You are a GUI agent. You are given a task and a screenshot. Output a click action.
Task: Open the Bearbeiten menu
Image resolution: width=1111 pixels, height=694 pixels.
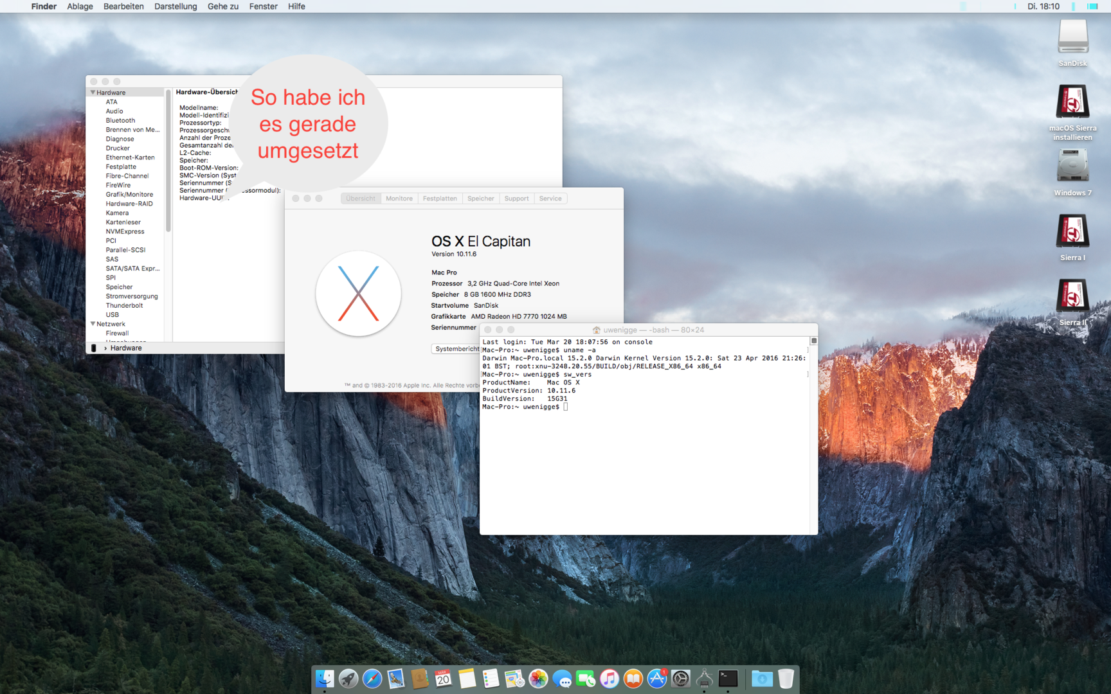click(x=123, y=6)
